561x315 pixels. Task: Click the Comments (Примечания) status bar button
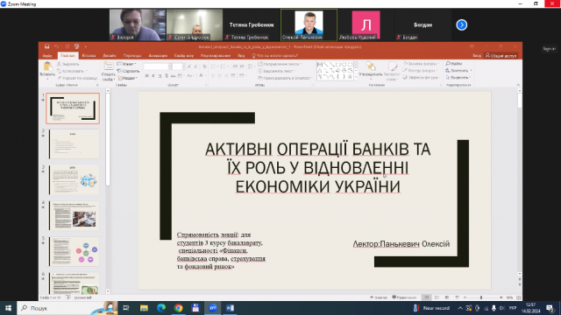[x=404, y=297]
